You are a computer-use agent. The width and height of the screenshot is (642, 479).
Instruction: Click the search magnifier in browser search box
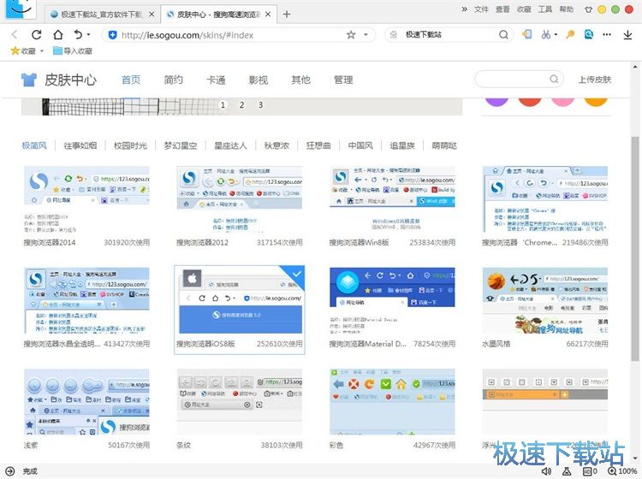[503, 35]
